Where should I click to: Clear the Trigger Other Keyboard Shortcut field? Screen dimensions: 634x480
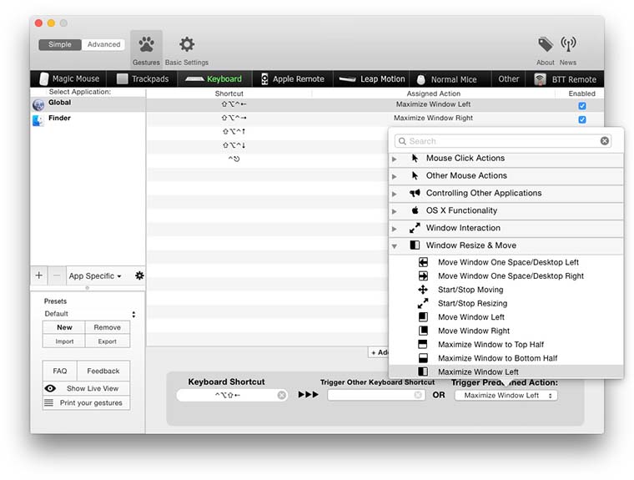pos(418,395)
